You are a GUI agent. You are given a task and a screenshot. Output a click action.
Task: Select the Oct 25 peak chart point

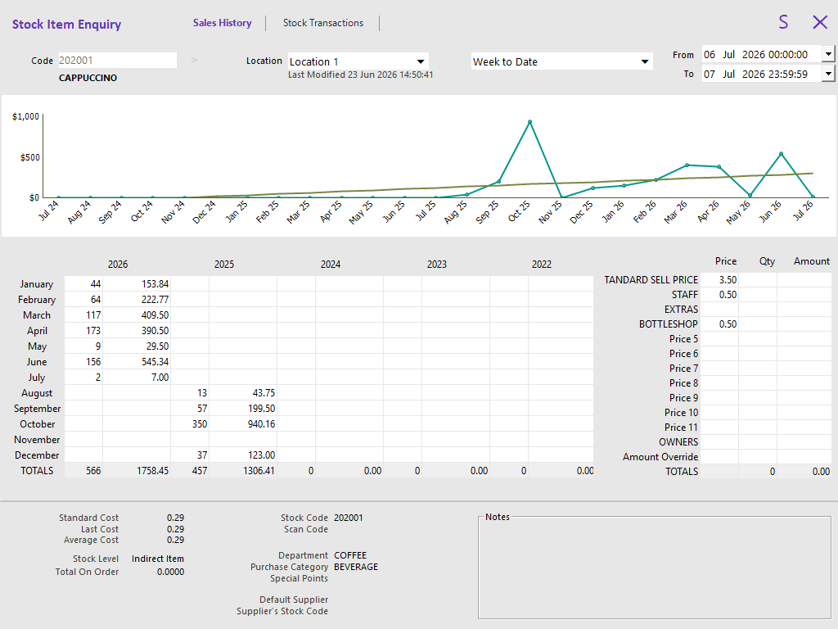click(529, 122)
